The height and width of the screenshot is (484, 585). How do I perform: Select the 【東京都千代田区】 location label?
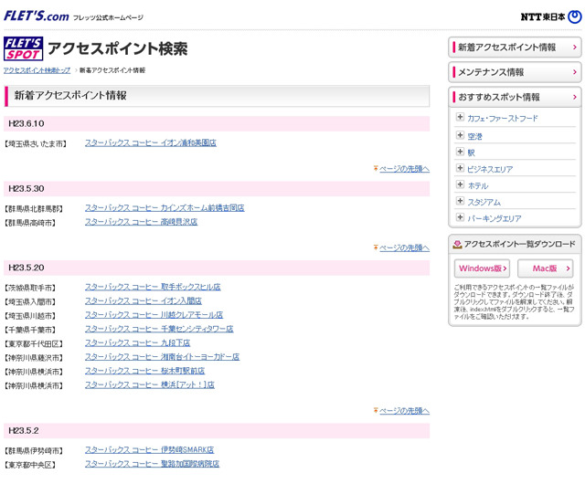point(33,343)
